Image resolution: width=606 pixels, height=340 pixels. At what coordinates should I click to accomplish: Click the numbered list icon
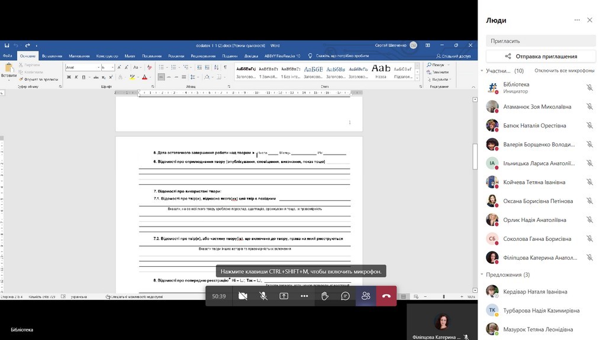point(173,67)
